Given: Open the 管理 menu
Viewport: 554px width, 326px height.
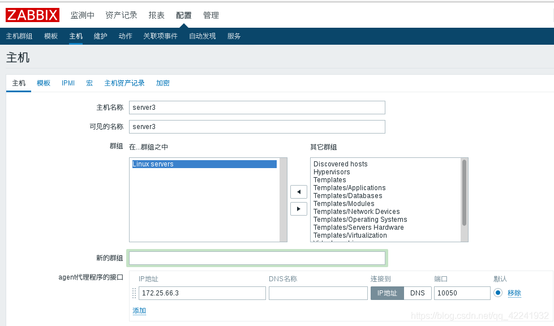Looking at the screenshot, I should click(211, 15).
